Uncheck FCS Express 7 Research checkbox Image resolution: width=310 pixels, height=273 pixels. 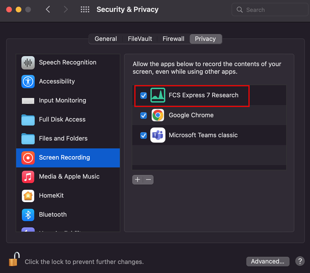pyautogui.click(x=144, y=95)
